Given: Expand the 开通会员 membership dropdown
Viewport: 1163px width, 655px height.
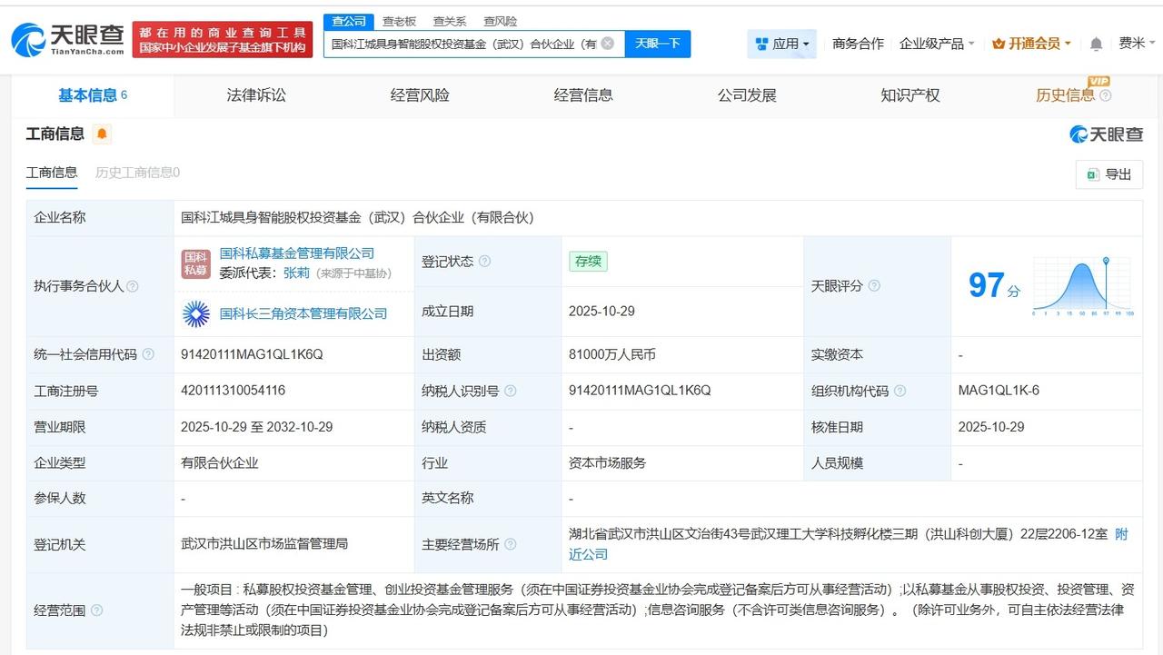Looking at the screenshot, I should (x=1031, y=43).
